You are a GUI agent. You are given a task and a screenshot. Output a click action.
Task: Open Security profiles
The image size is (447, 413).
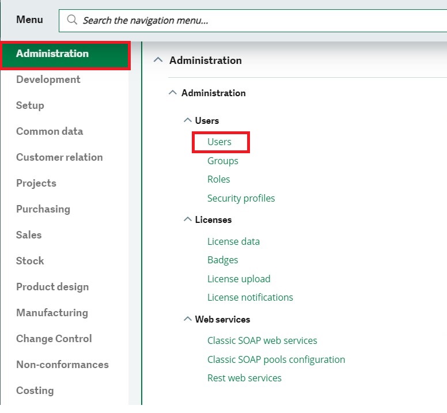click(241, 198)
